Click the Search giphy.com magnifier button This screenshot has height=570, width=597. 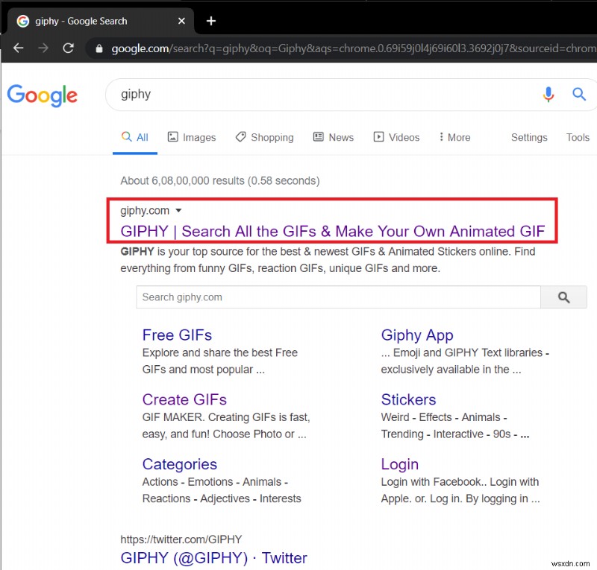tap(563, 297)
